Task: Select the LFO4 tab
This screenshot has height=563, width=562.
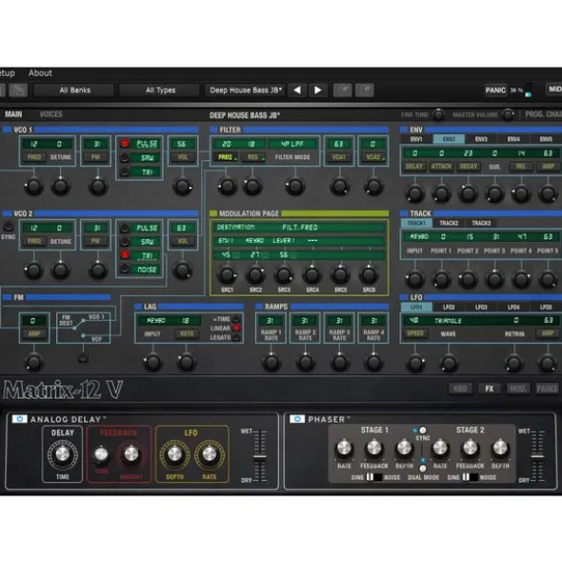Action: (513, 307)
